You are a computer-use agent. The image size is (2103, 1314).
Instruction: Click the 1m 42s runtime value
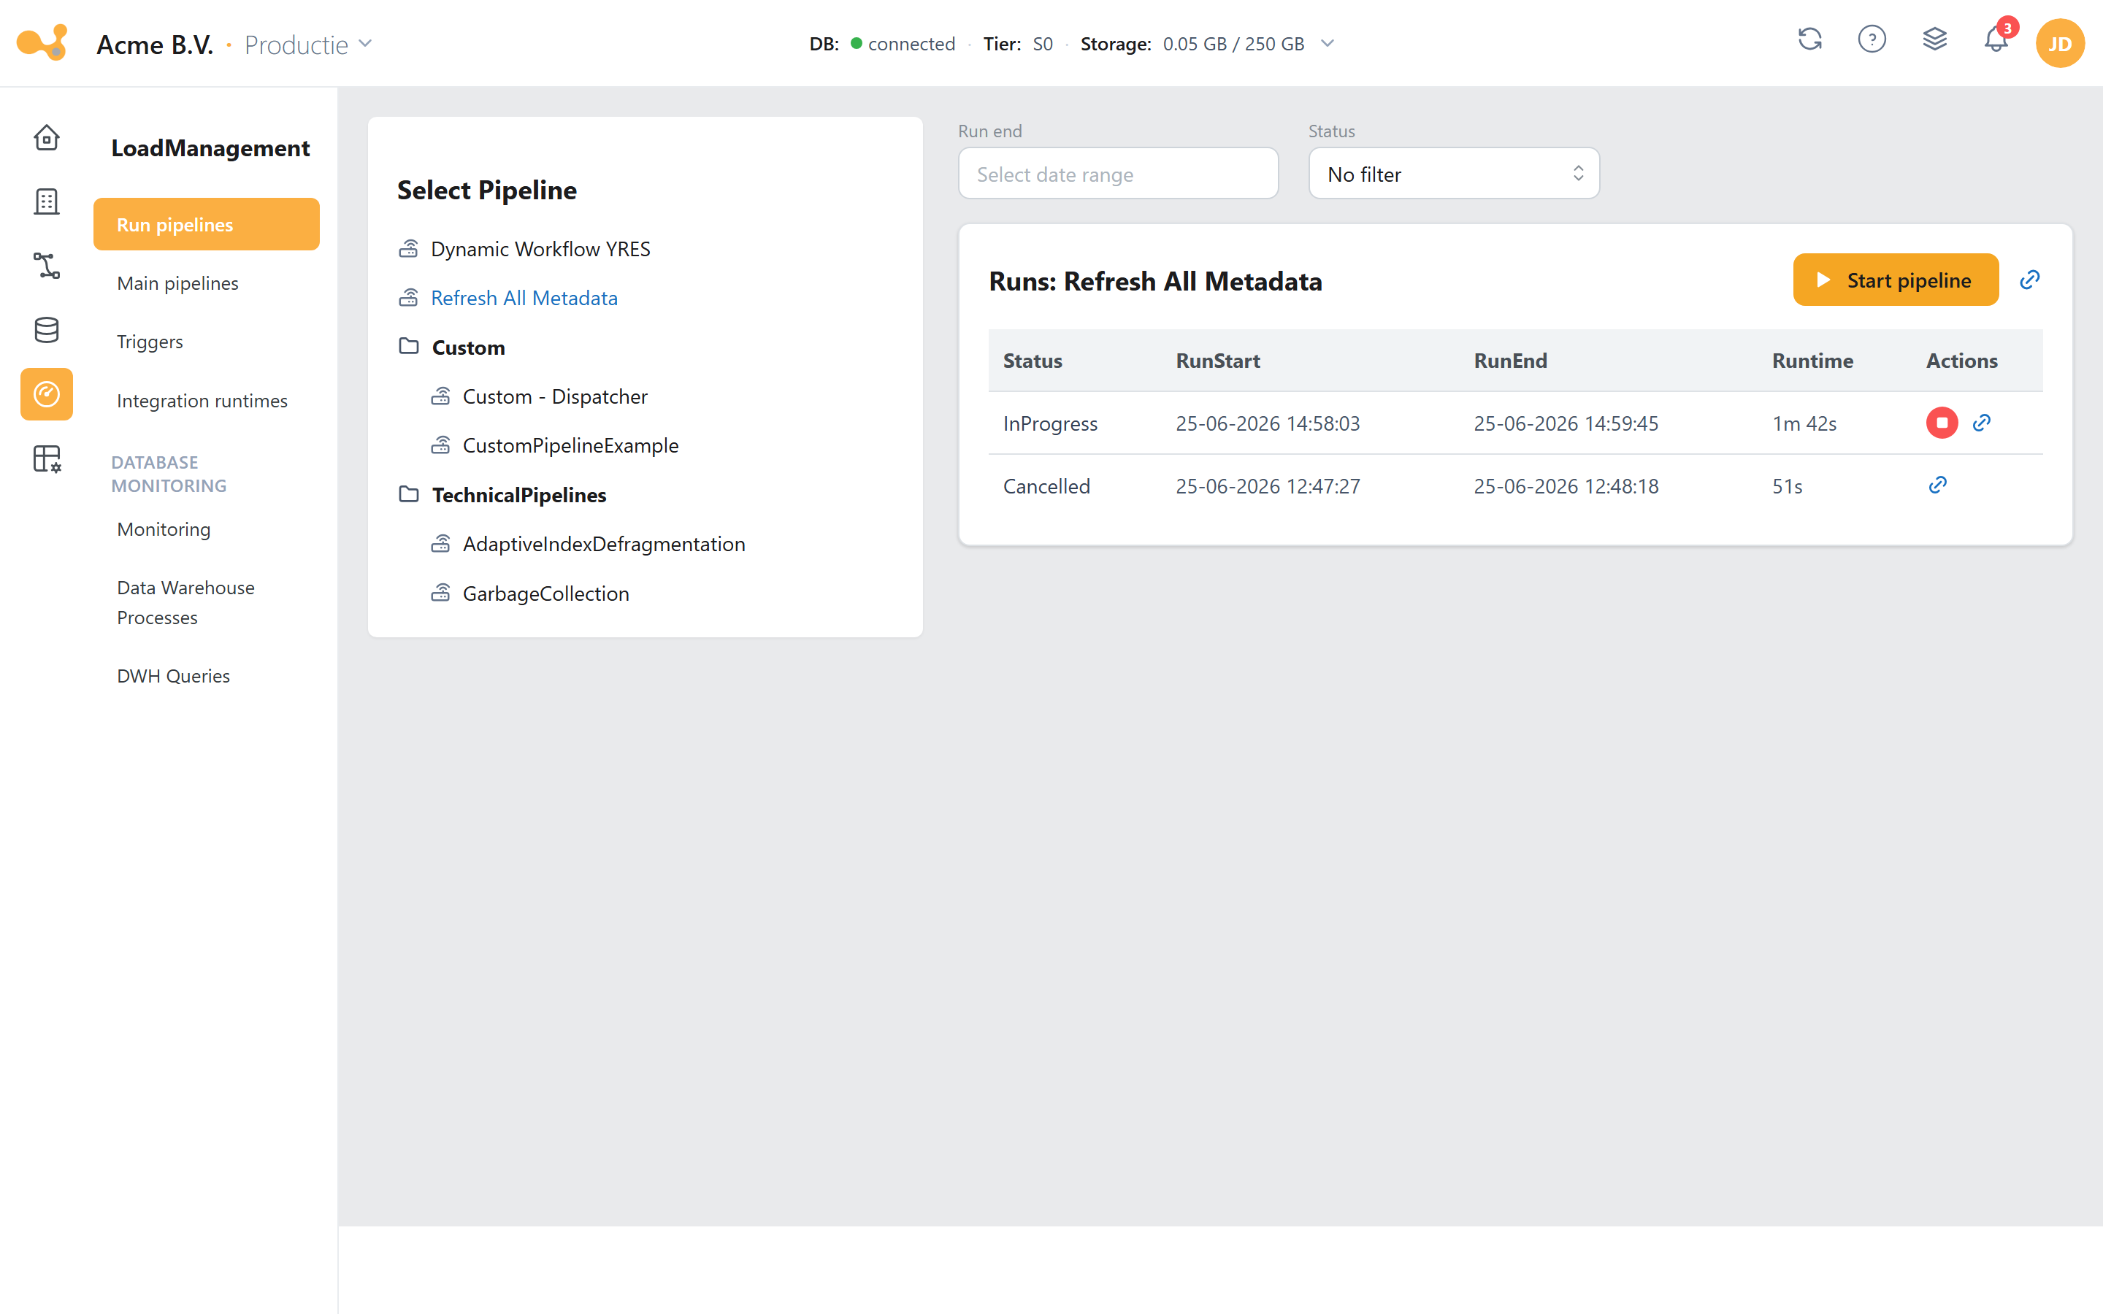(1804, 424)
